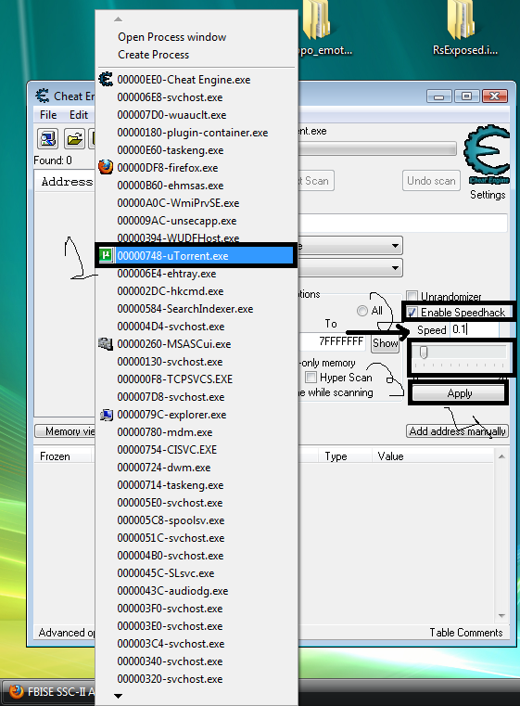The image size is (520, 706).
Task: Click the Apply speedhack button
Action: tap(459, 393)
